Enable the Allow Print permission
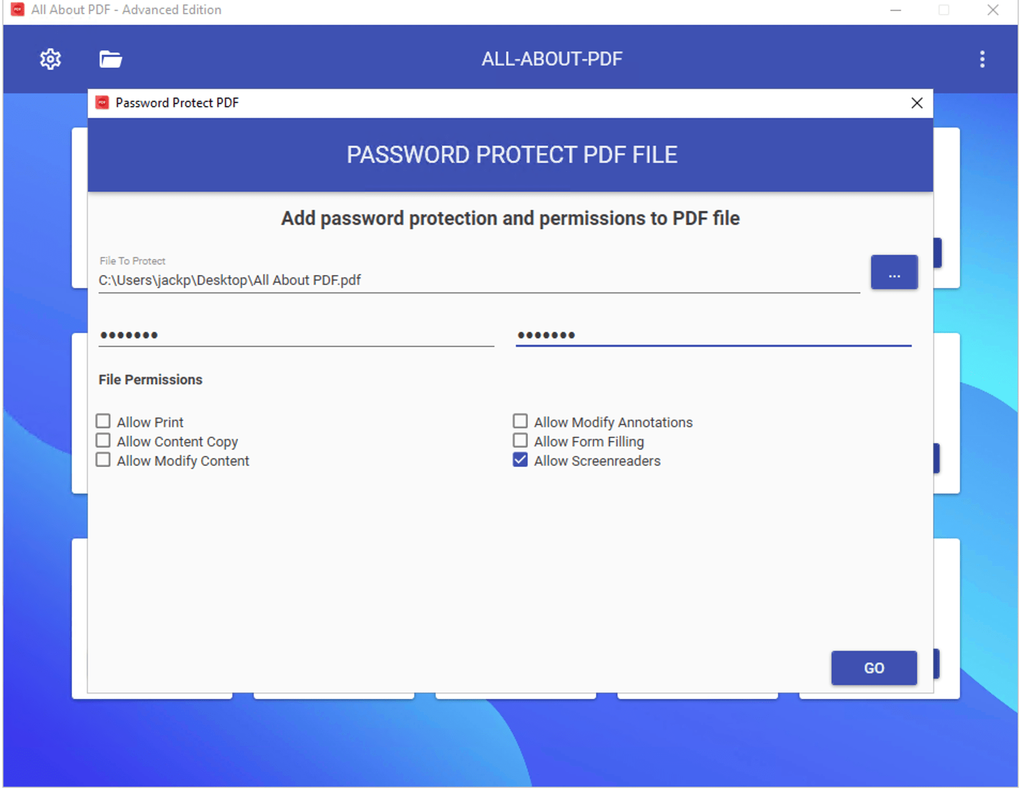 (103, 421)
